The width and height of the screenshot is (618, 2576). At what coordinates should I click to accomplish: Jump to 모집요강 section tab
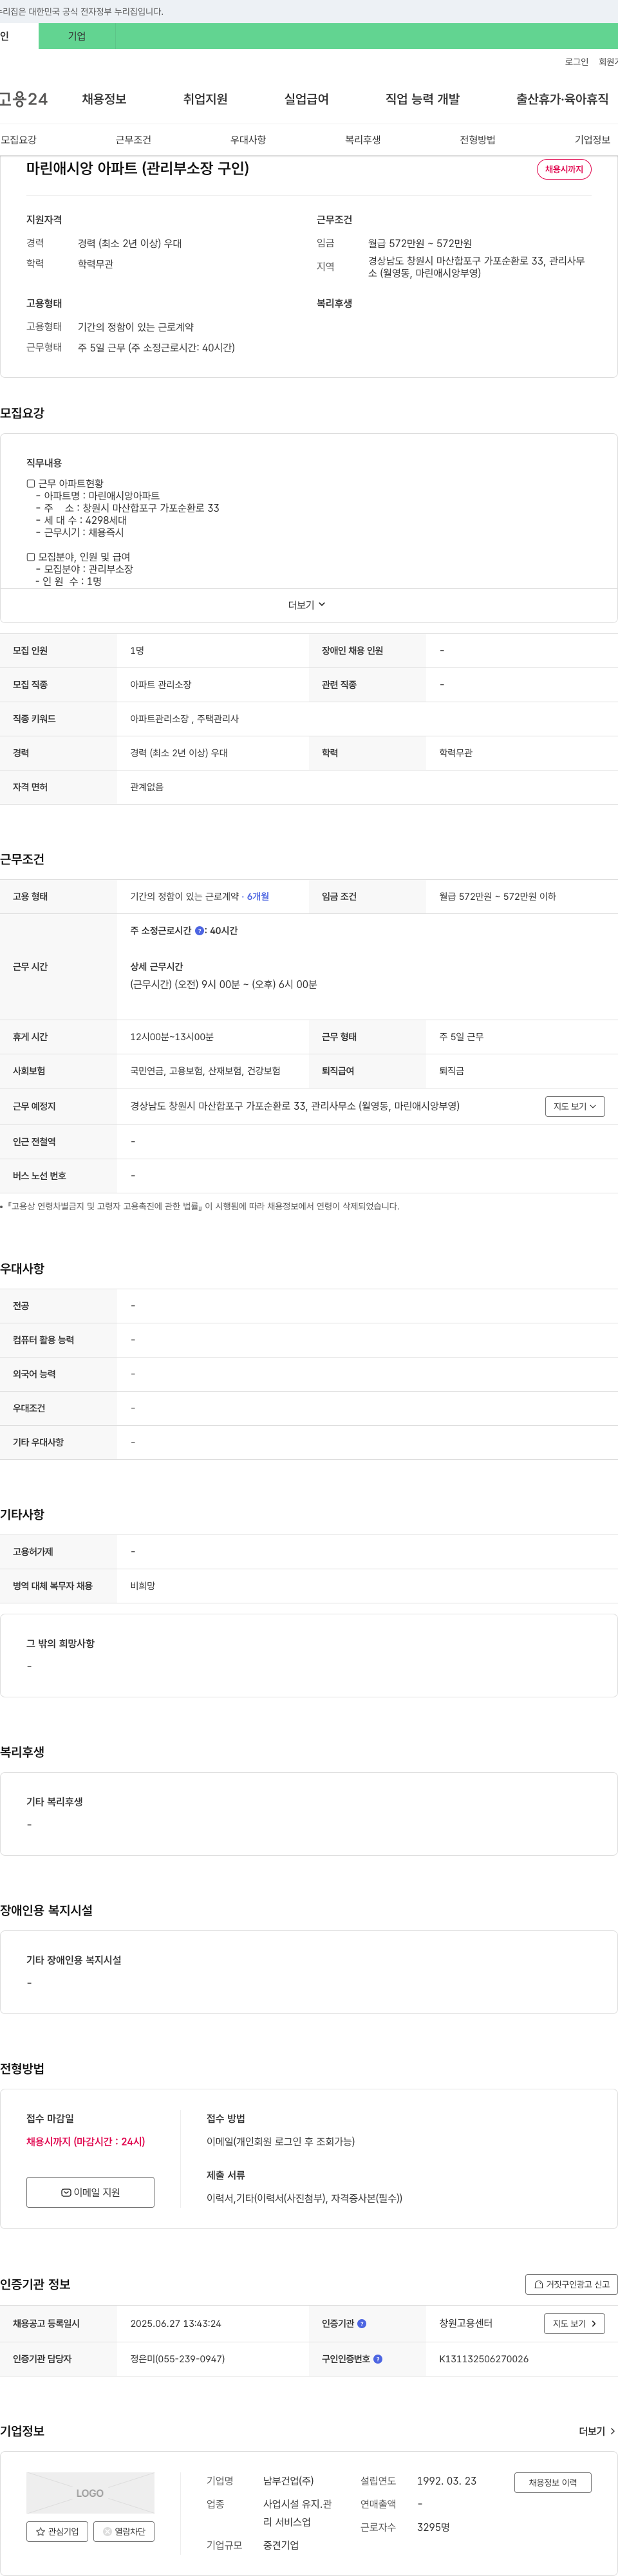tap(19, 140)
